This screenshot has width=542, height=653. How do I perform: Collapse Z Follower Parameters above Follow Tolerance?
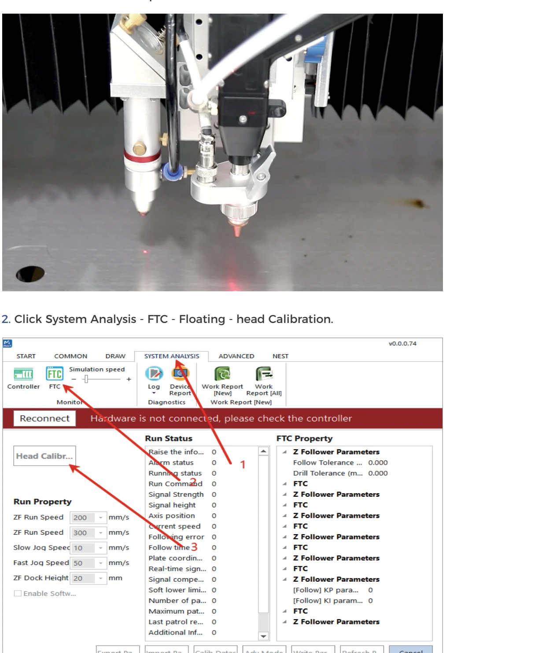[x=285, y=452]
